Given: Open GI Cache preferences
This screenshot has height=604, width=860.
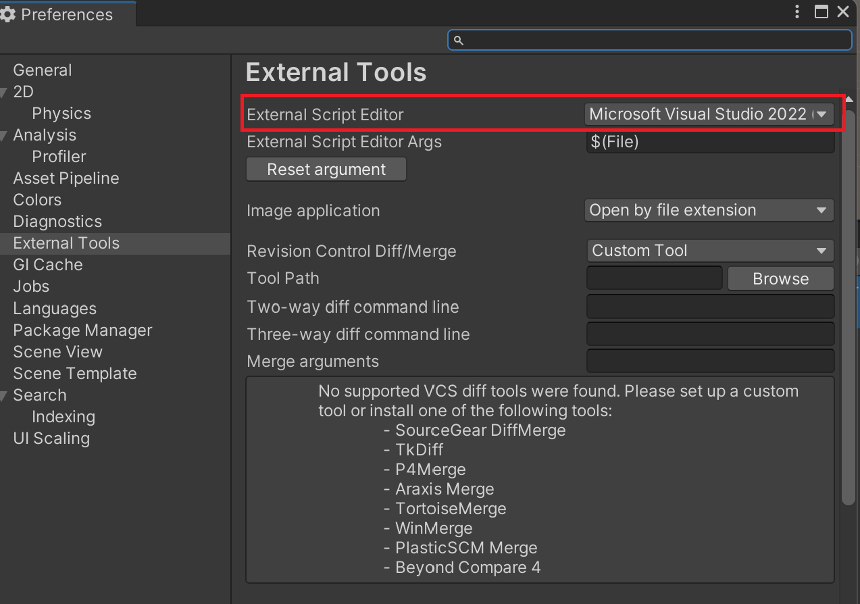Looking at the screenshot, I should click(x=48, y=265).
